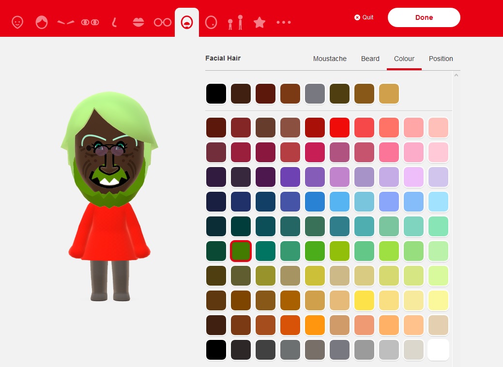The height and width of the screenshot is (367, 503).
Task: Choose the pale yellow swatch
Action: pos(438,300)
